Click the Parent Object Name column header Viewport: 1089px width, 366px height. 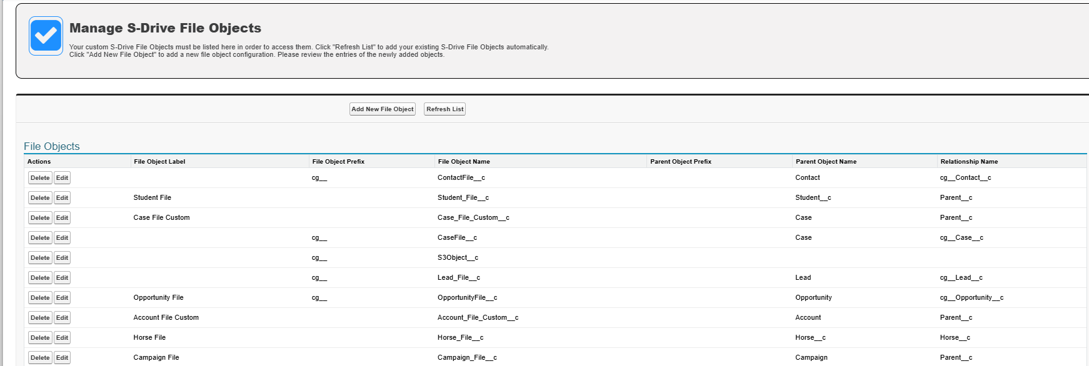click(x=826, y=162)
